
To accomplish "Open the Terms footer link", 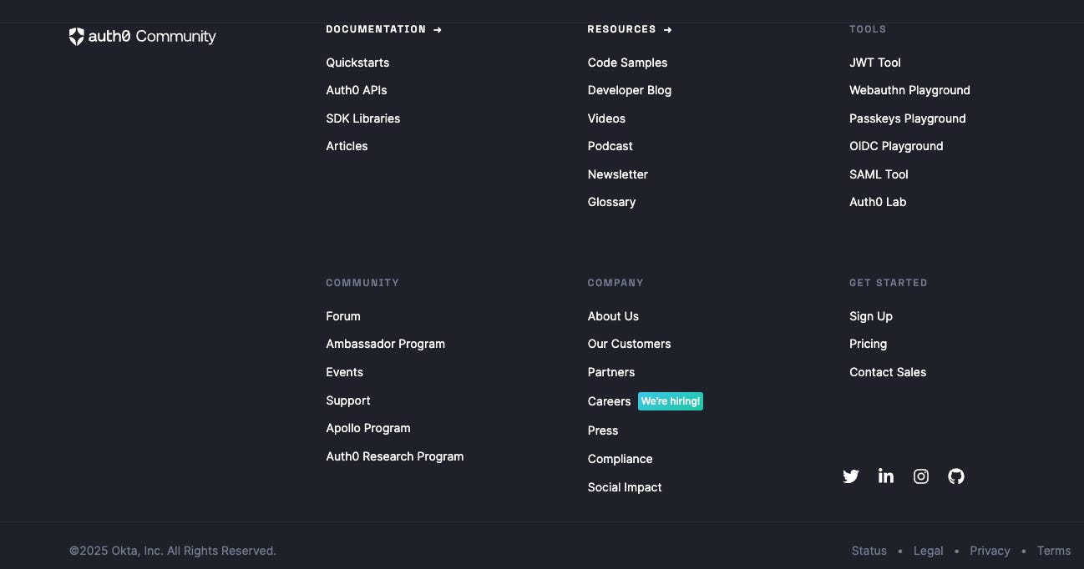I will point(1054,551).
